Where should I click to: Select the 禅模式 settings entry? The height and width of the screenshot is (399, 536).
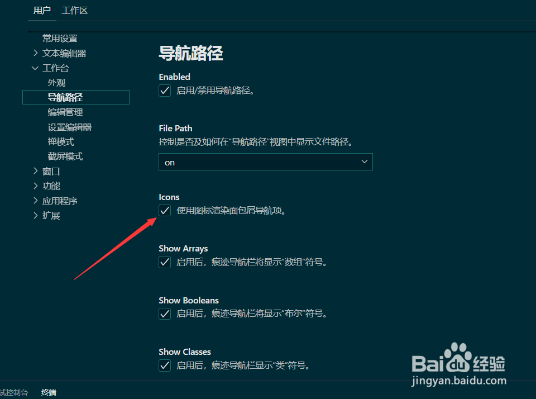click(60, 141)
